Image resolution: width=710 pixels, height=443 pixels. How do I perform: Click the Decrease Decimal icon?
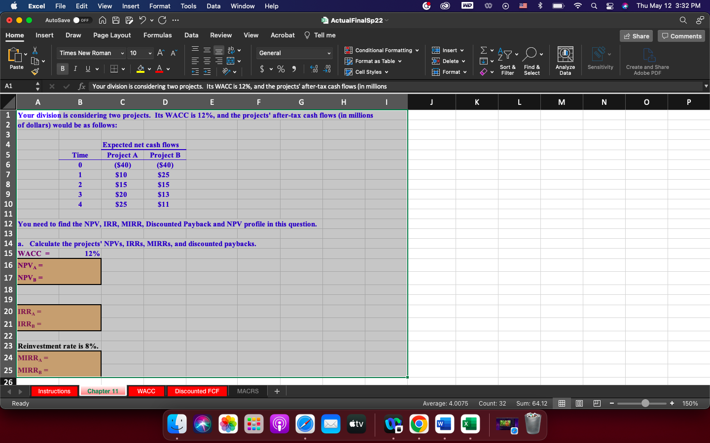pos(327,69)
